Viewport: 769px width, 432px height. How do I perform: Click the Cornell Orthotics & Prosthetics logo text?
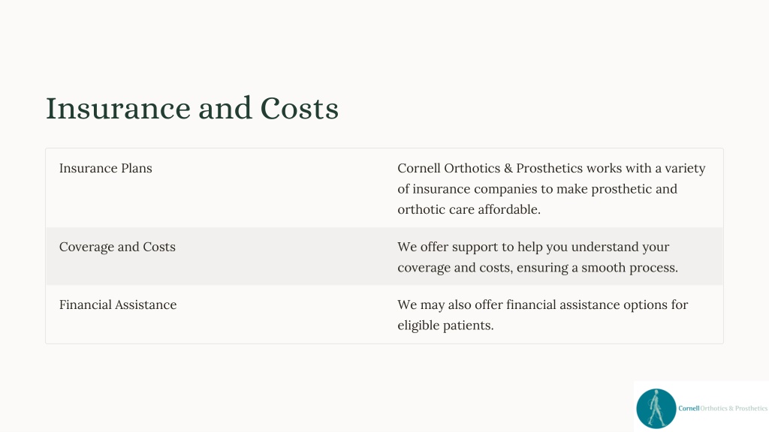click(723, 408)
